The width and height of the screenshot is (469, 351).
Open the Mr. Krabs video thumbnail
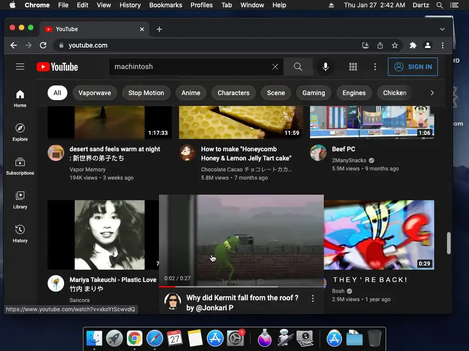pos(379,235)
